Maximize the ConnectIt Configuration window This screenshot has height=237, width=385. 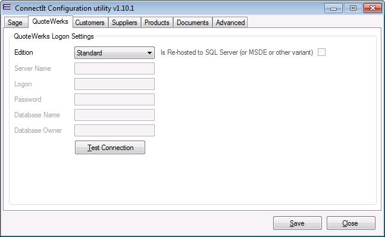(353, 8)
